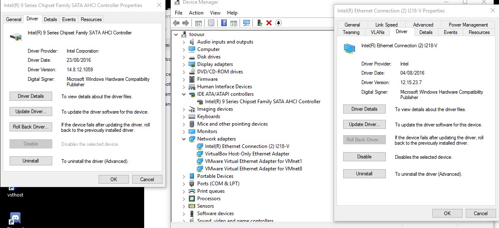
Task: Expand the Imaging devices node
Action: click(x=184, y=109)
